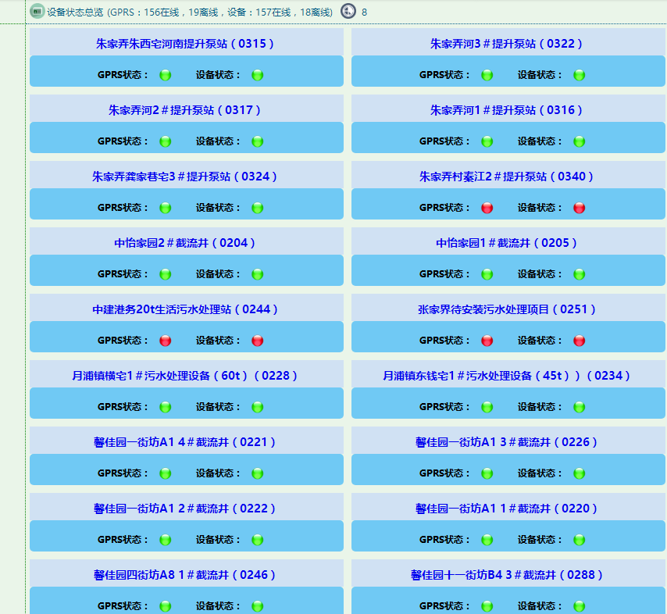Image resolution: width=667 pixels, height=614 pixels.
Task: Click device status light for 中怡家园1# (0205)
Action: (x=579, y=274)
